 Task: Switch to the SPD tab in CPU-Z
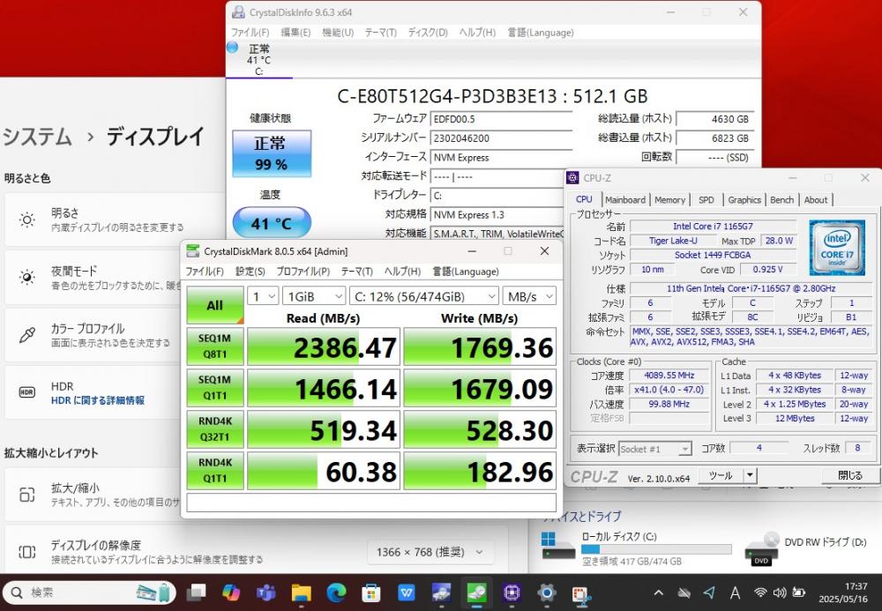(706, 199)
